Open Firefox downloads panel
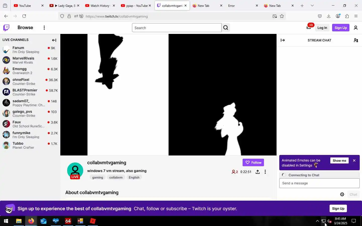The height and width of the screenshot is (226, 362). (x=329, y=16)
